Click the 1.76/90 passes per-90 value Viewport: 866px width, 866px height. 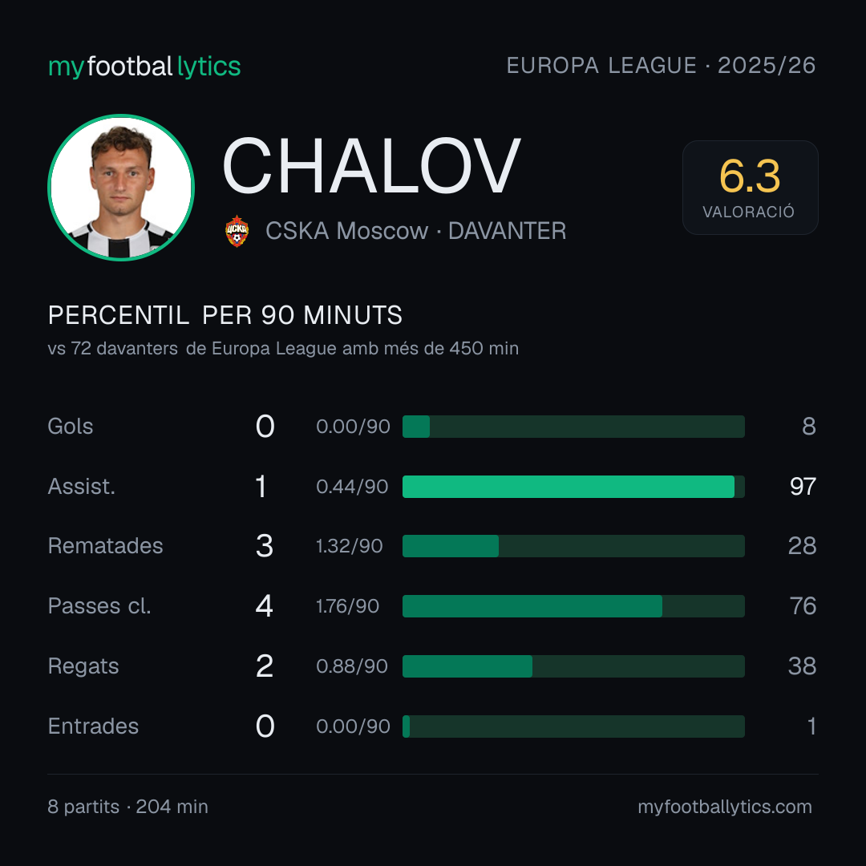(347, 606)
